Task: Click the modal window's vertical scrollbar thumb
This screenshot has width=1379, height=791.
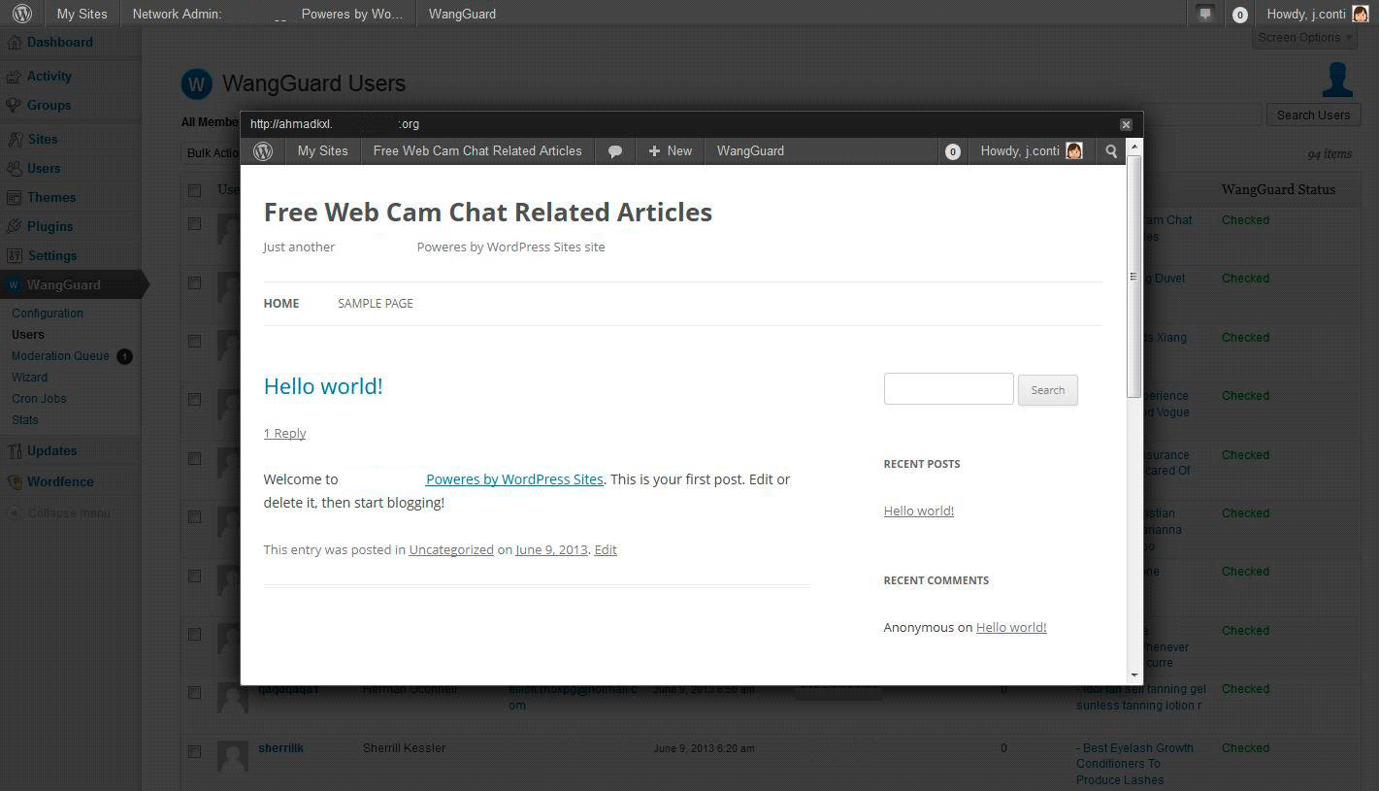Action: click(x=1133, y=277)
